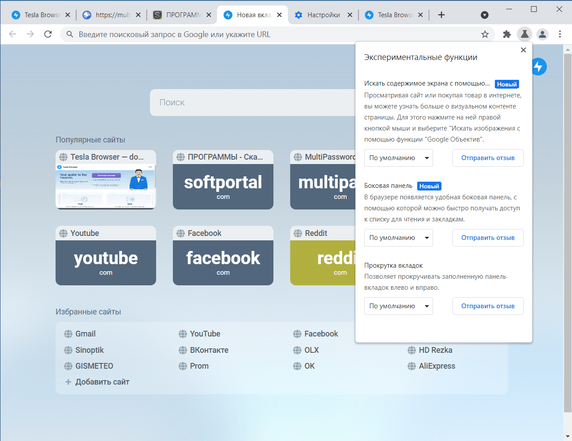Click the search icon in address bar
572x441 pixels.
[70, 34]
